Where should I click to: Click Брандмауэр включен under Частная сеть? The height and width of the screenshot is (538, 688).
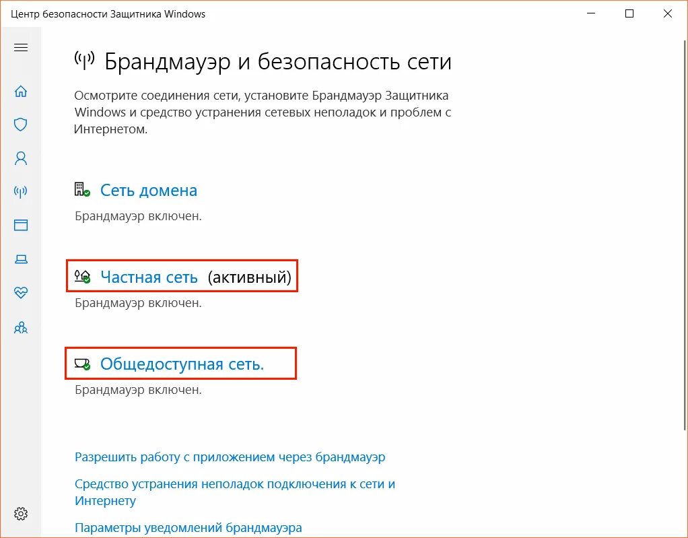138,303
